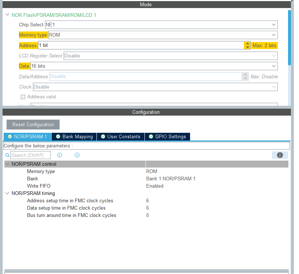
Task: Click the Bus turn around time value 0
Action: [x=147, y=215]
